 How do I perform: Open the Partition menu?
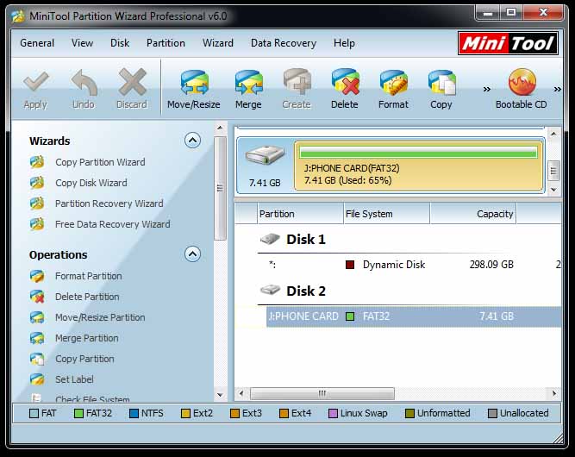(166, 43)
